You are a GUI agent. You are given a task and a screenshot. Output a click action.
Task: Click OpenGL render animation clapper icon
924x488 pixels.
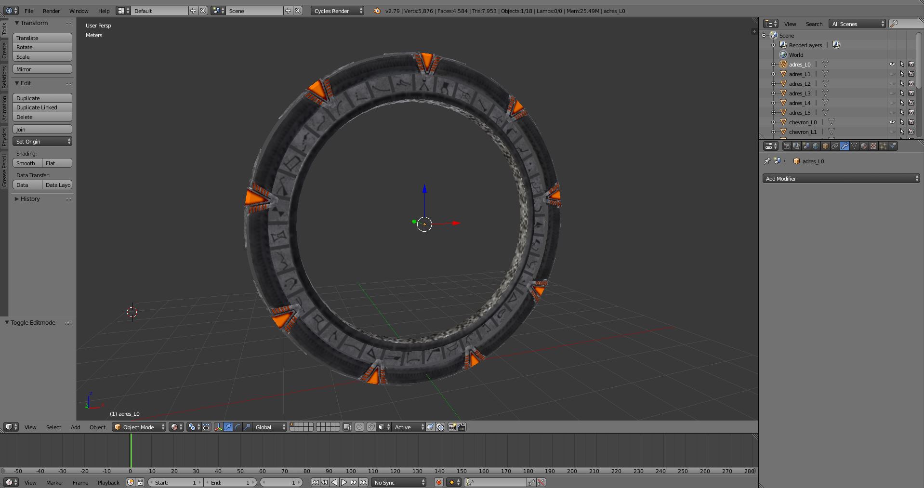coord(462,427)
